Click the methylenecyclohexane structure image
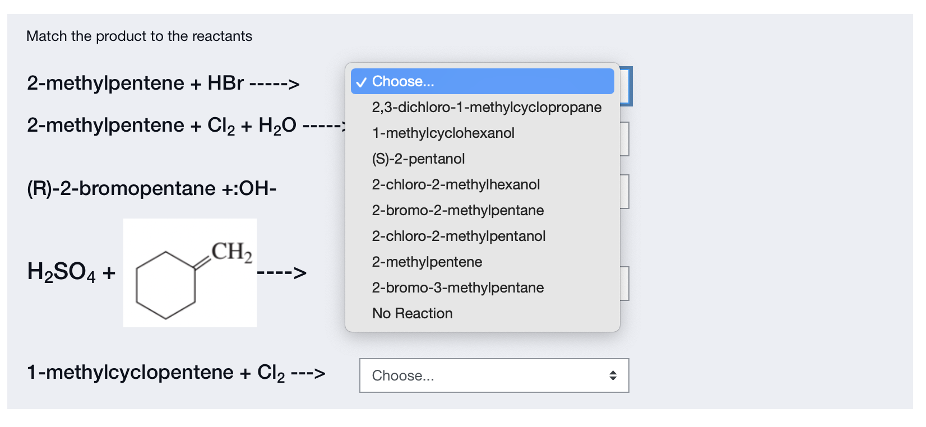 tap(189, 272)
